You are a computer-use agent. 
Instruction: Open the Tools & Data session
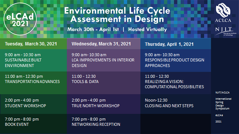click(x=103, y=83)
